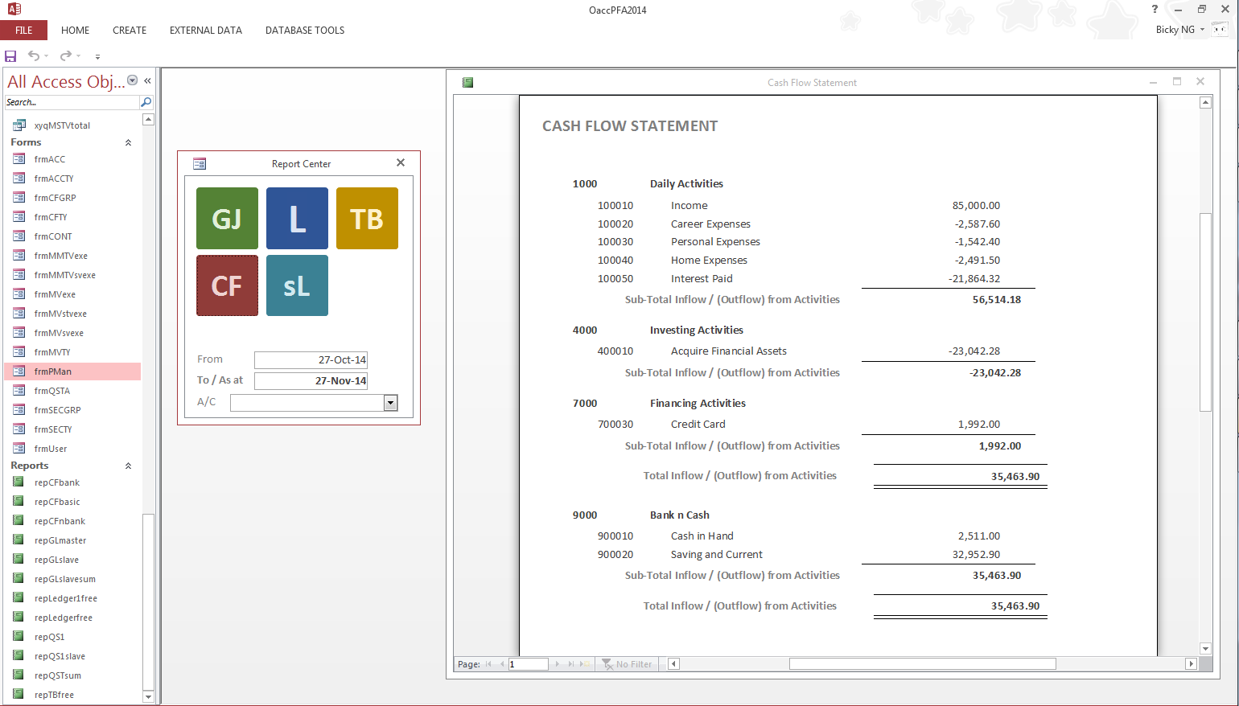Open the All Access Objects category menu

click(133, 80)
